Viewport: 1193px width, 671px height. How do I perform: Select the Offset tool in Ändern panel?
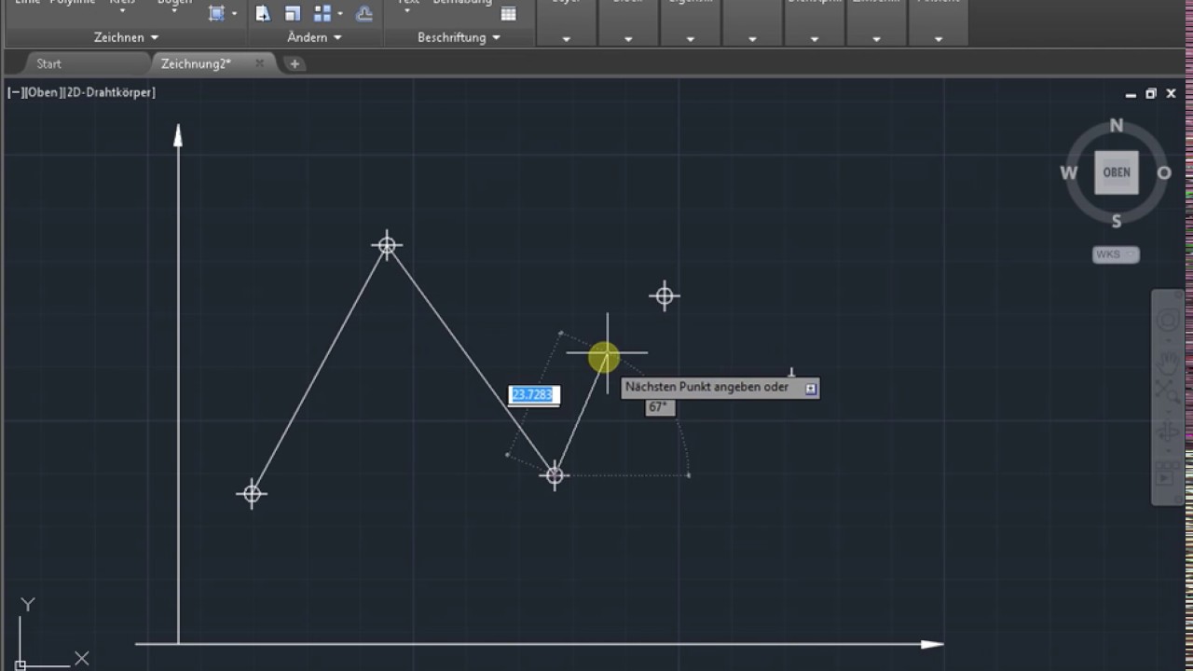[364, 13]
